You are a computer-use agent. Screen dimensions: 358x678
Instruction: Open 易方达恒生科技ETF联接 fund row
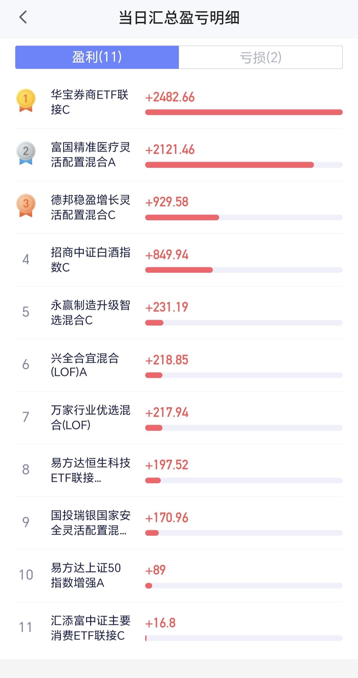coord(179,470)
